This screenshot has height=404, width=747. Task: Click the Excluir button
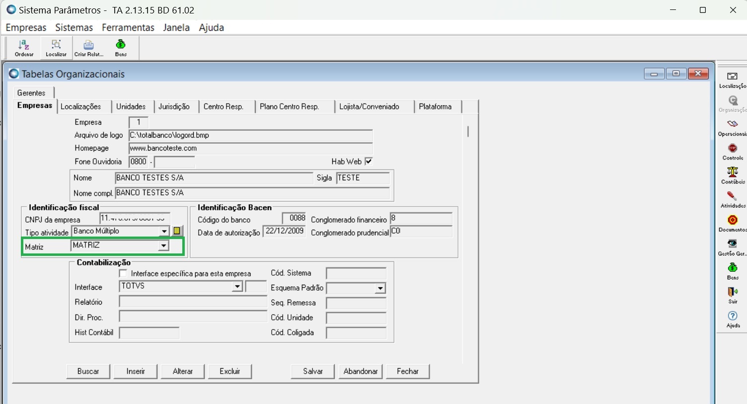pyautogui.click(x=230, y=371)
